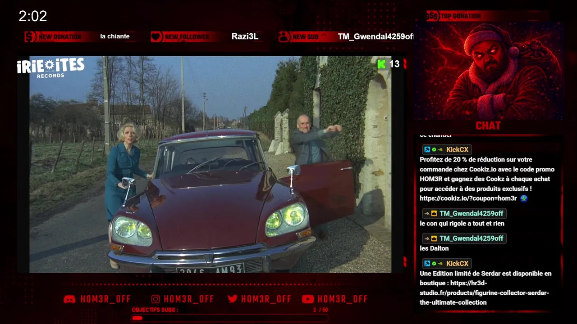This screenshot has width=577, height=324.
Task: Click the film video of the red car
Action: [x=211, y=164]
